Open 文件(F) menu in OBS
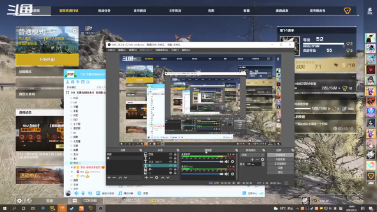Viewport: 377px width, 212px height. tap(111, 50)
